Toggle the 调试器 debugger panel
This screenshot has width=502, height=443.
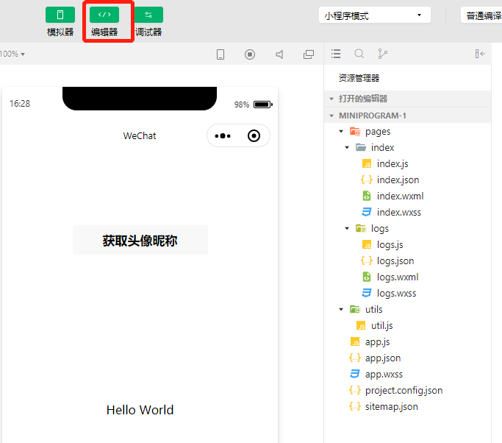pos(148,15)
